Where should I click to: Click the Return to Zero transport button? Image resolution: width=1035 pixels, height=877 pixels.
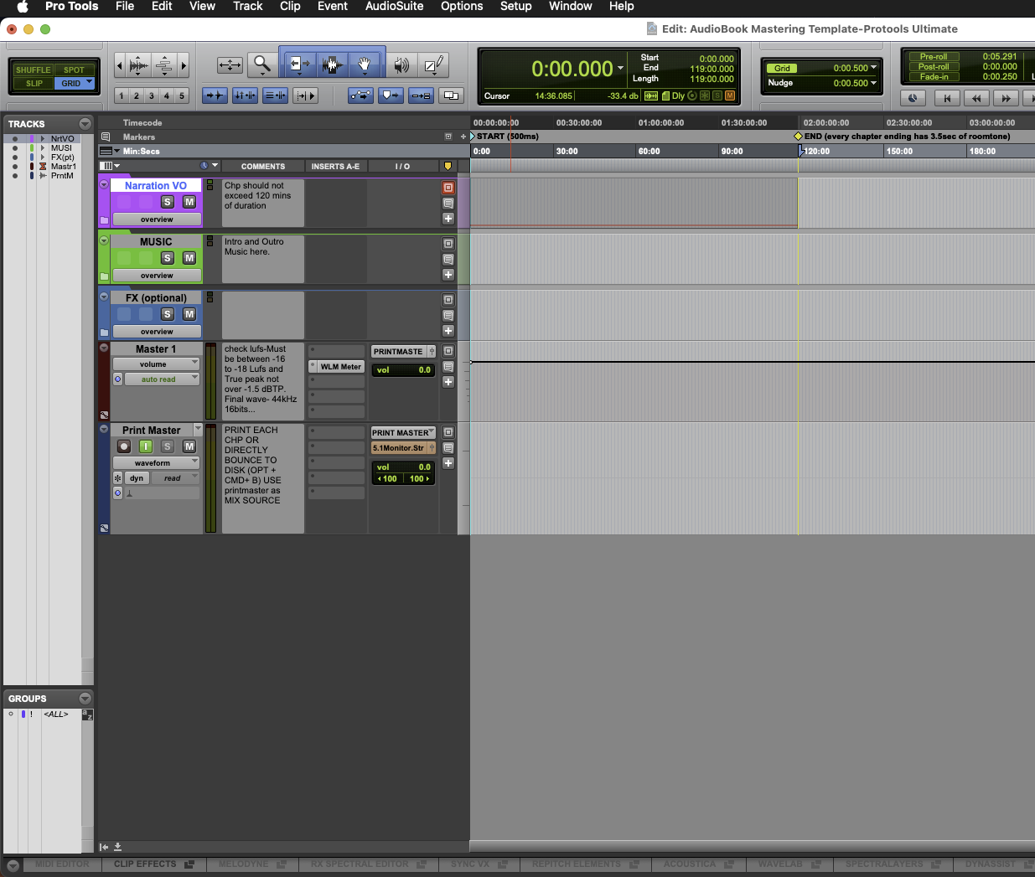(947, 98)
